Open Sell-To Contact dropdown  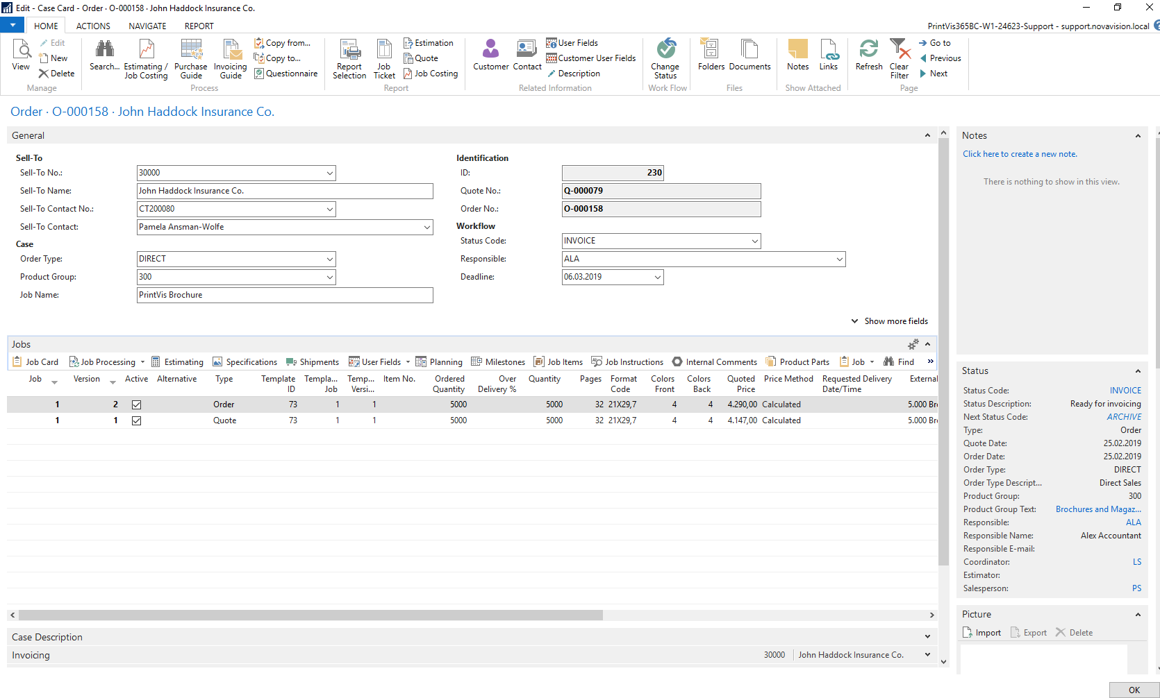click(427, 227)
